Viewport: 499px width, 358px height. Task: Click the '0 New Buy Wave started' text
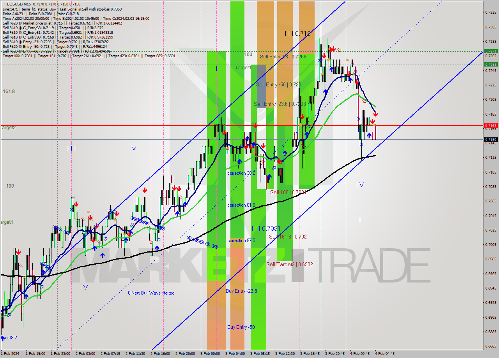coord(151,293)
